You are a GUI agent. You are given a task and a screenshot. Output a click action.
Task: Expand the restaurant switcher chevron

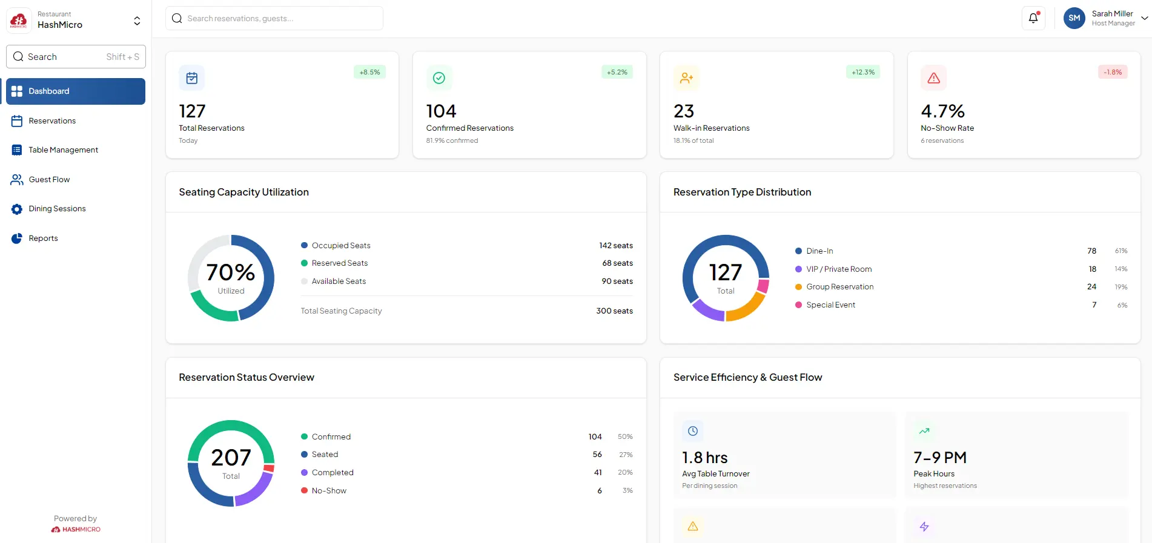[137, 21]
